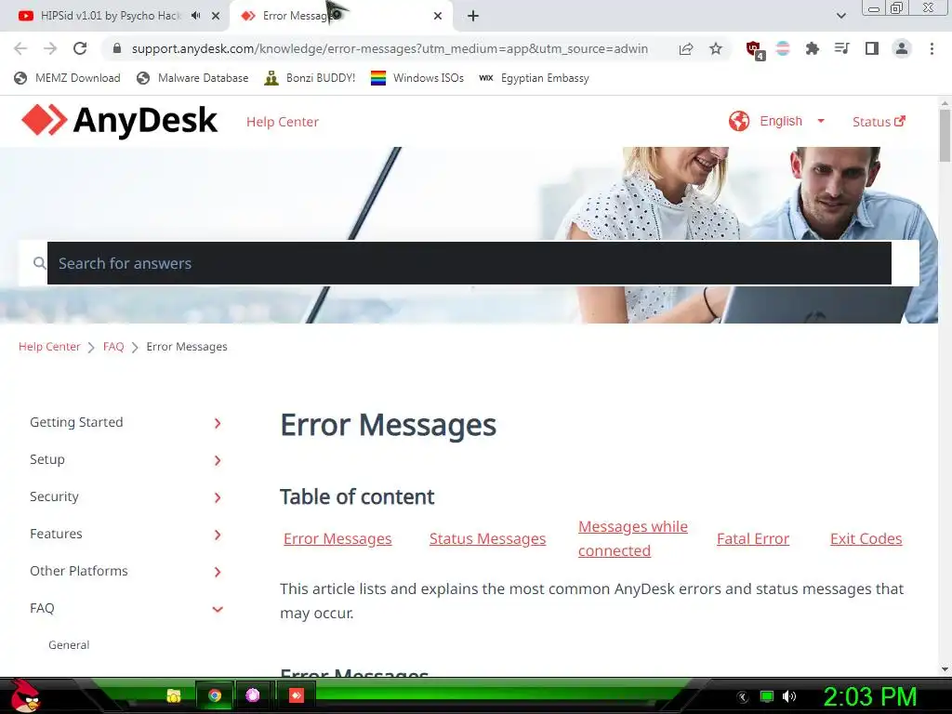
Task: Click the AnyDesk logo
Action: point(119,120)
